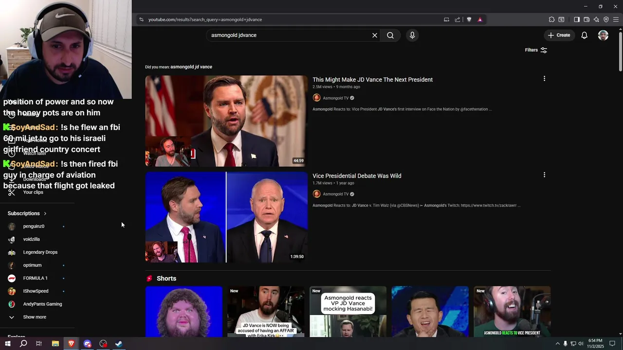Screen dimensions: 623x350
Task: Click the Brave Rewards triangle icon
Action: tap(480, 19)
